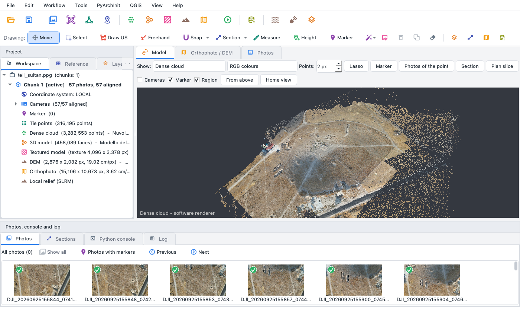The image size is (520, 319).
Task: Click Photos of the point button
Action: pyautogui.click(x=426, y=66)
